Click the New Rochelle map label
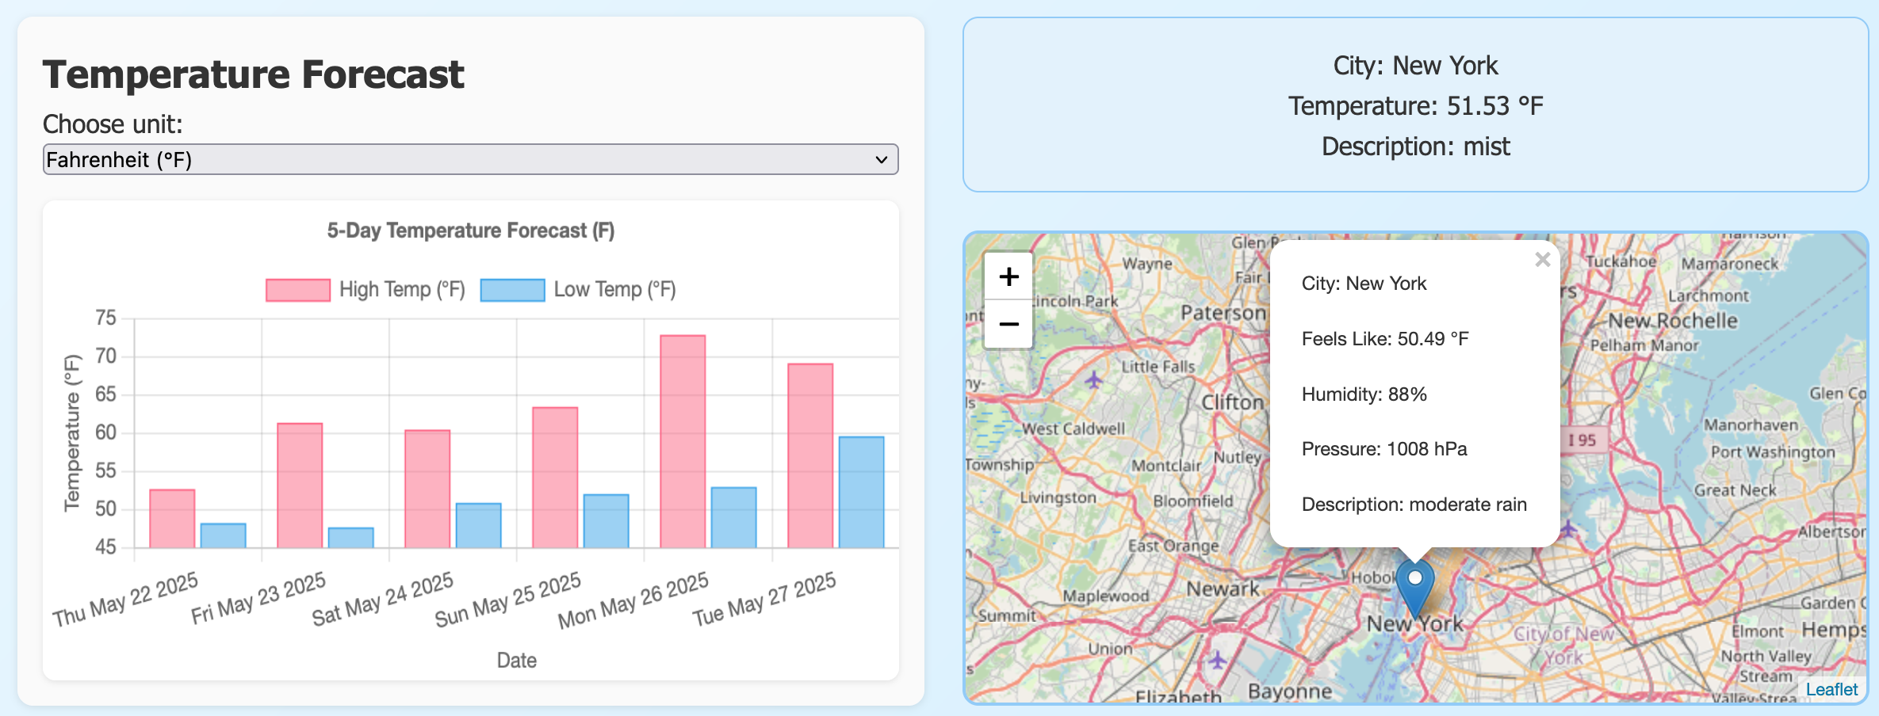1879x716 pixels. coord(1672,321)
